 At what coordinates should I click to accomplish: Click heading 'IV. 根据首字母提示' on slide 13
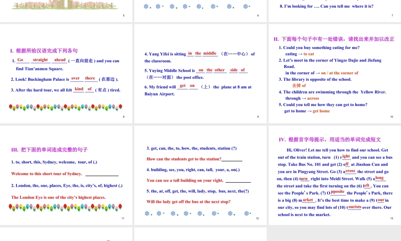coord(330,140)
